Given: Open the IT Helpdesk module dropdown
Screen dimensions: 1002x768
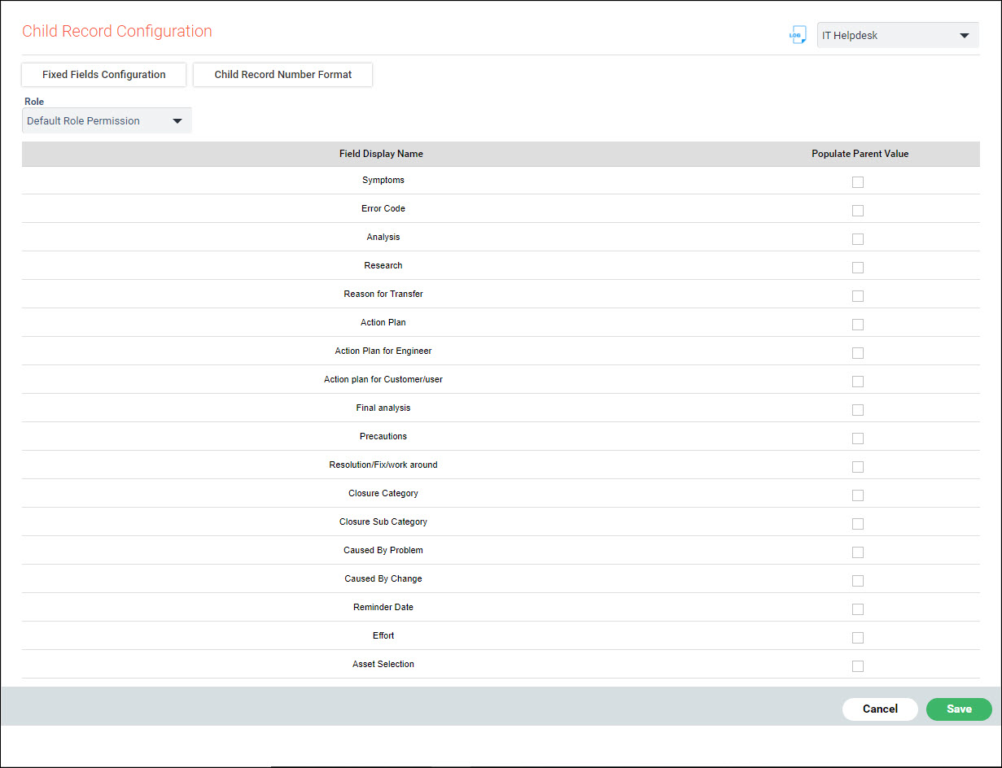Looking at the screenshot, I should (x=897, y=35).
